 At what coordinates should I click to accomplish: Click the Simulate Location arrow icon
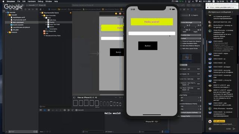tap(72, 110)
